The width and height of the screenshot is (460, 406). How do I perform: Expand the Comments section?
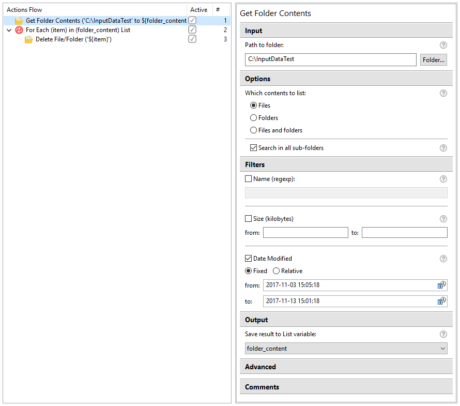point(346,387)
